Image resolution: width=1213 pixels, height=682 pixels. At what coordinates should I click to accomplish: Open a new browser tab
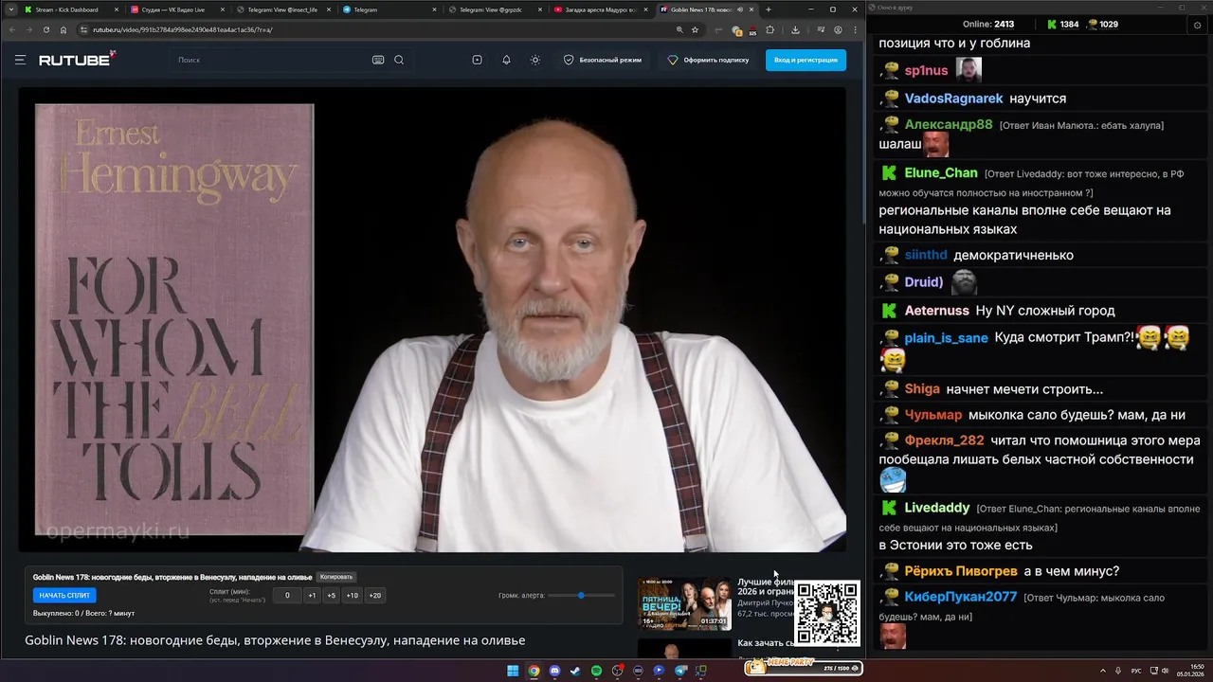pyautogui.click(x=769, y=9)
